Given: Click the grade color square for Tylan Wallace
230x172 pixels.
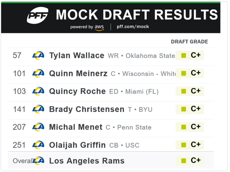Looking at the screenshot, I should [x=184, y=56].
